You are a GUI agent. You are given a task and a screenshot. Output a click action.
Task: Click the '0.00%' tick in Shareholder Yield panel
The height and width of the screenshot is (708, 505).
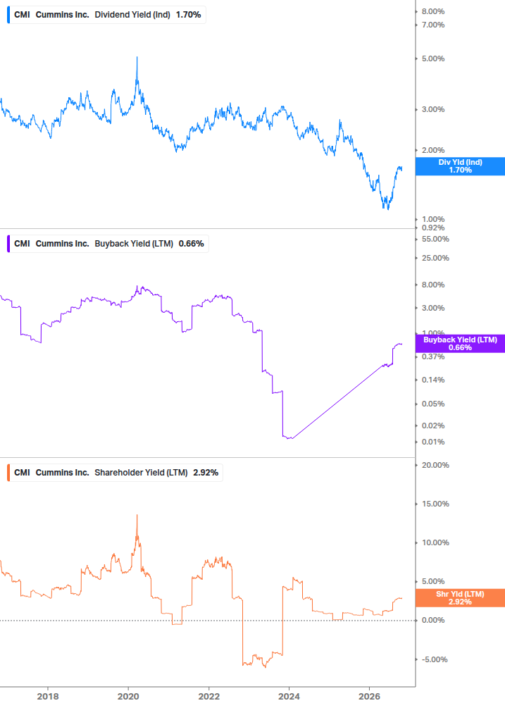coord(432,621)
